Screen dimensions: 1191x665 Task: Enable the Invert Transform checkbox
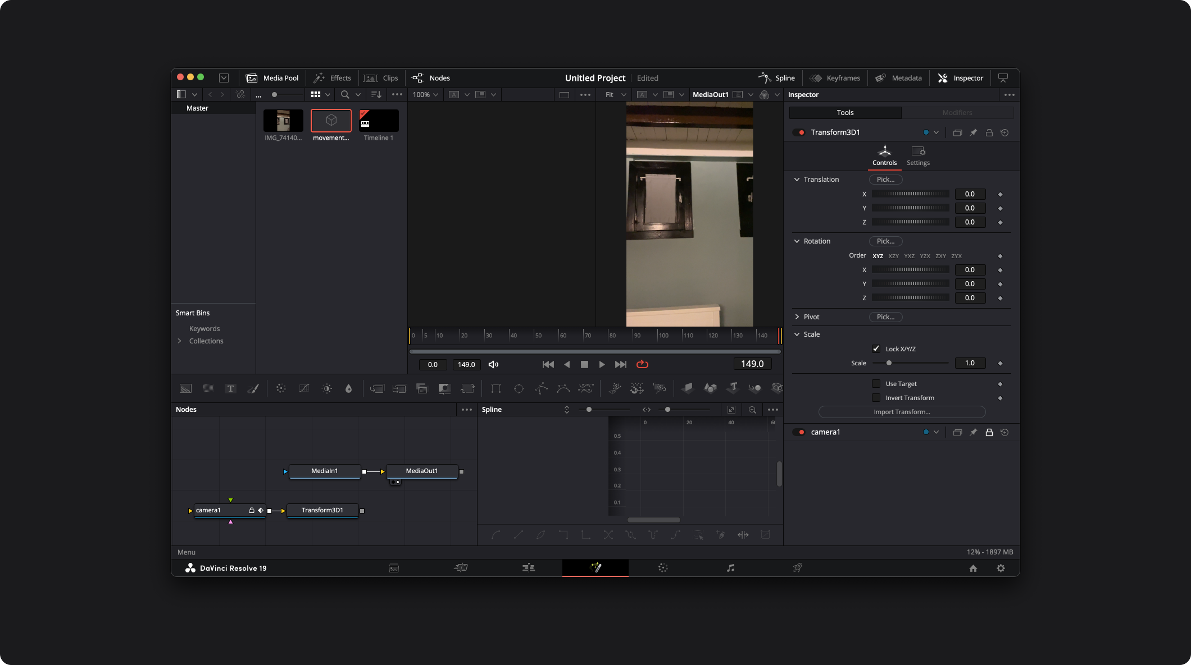click(876, 398)
